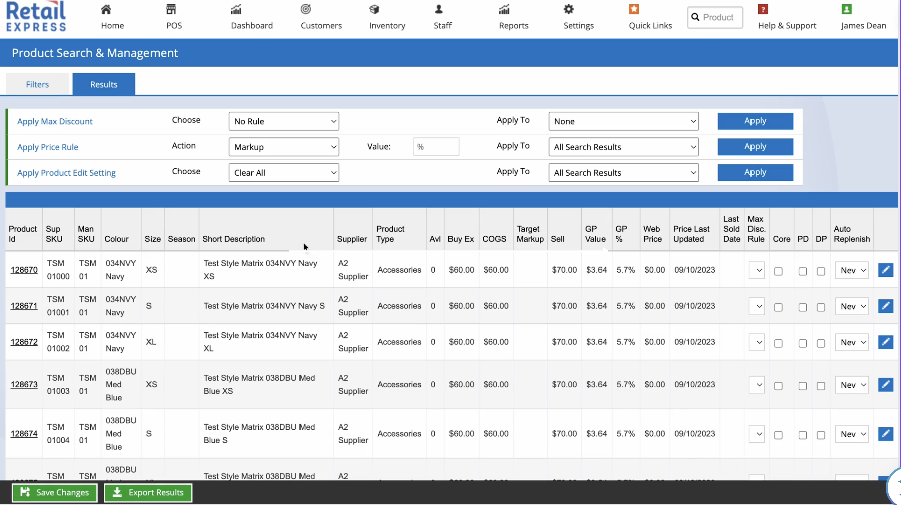901x505 pixels.
Task: Edit product 128672 with pencil icon
Action: click(886, 342)
